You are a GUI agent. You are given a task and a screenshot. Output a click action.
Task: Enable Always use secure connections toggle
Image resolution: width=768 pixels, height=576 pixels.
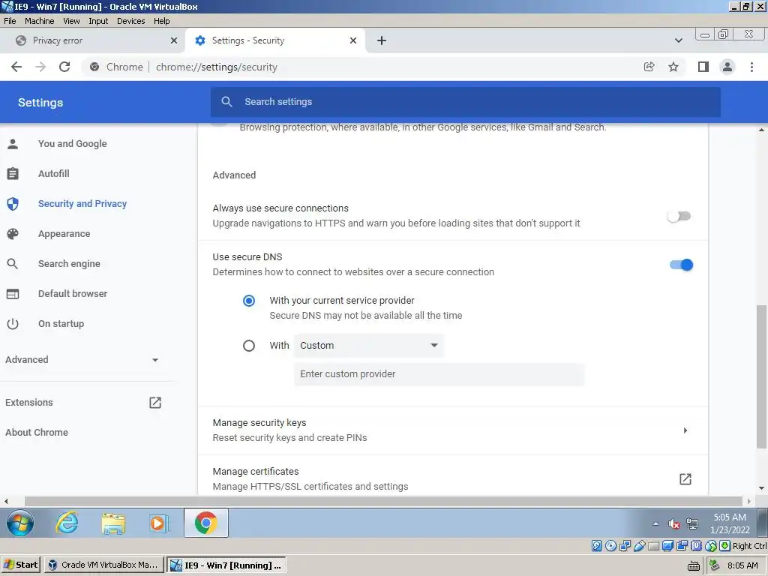point(679,216)
